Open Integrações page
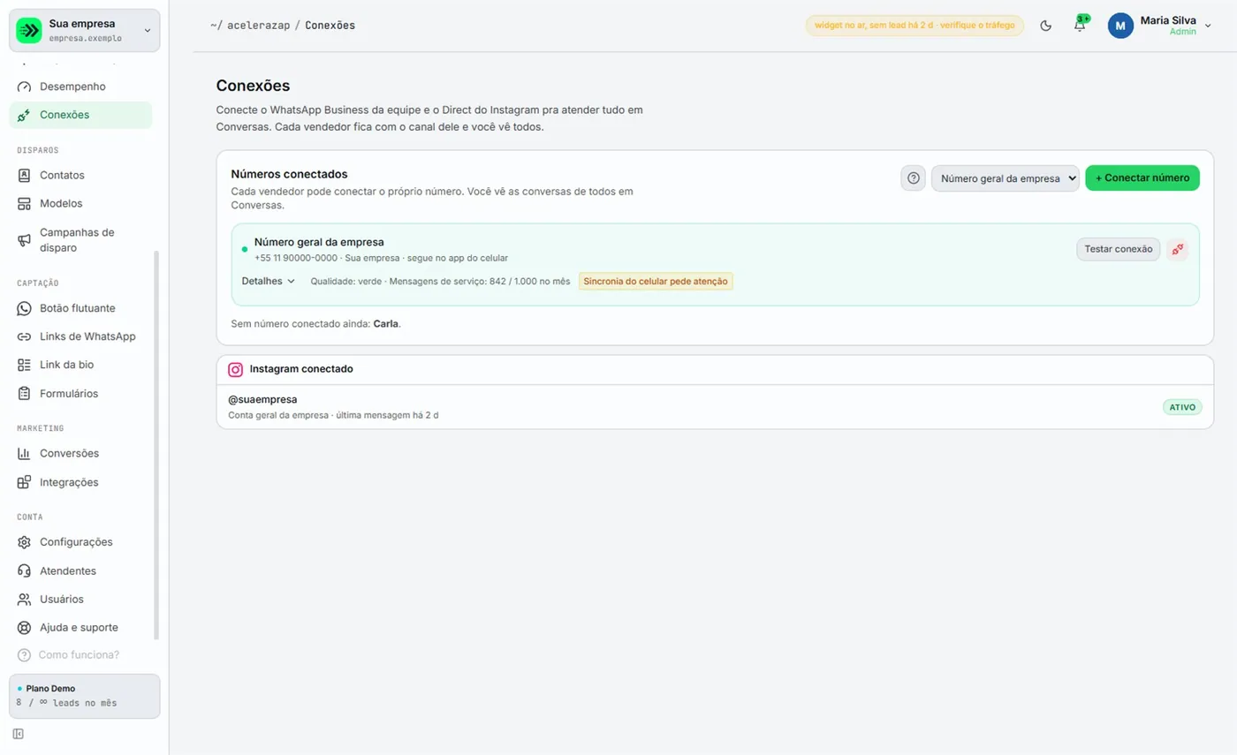 click(x=80, y=483)
